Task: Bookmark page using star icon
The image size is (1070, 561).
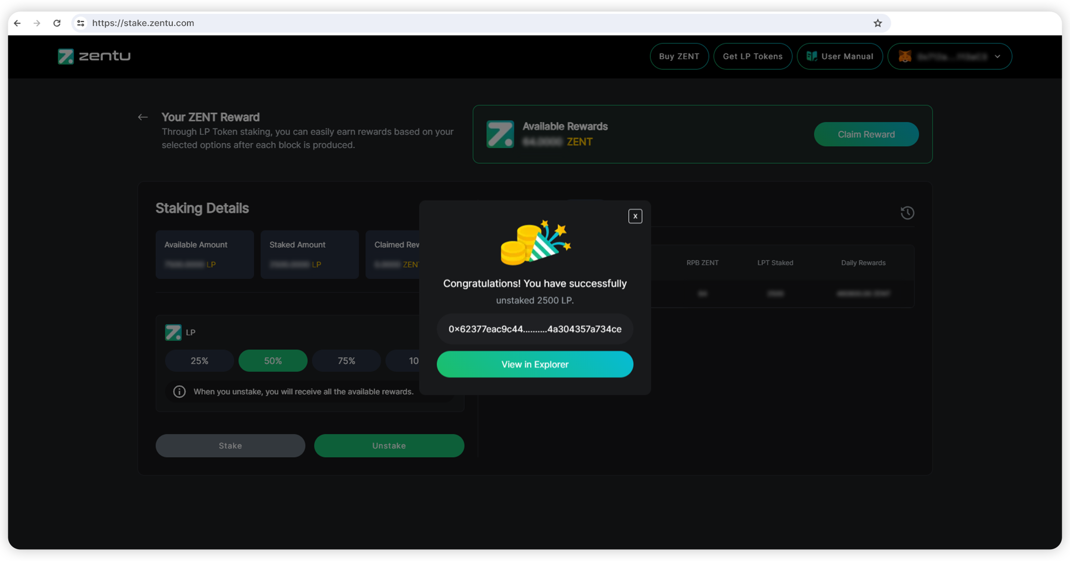Action: click(878, 23)
